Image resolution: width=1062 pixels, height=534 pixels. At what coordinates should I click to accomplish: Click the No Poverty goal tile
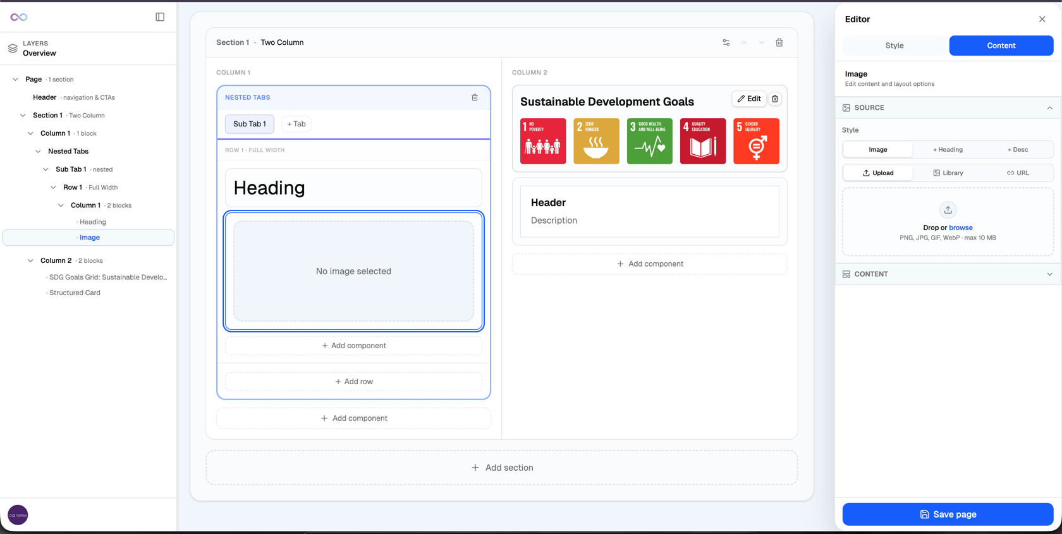[x=542, y=141]
